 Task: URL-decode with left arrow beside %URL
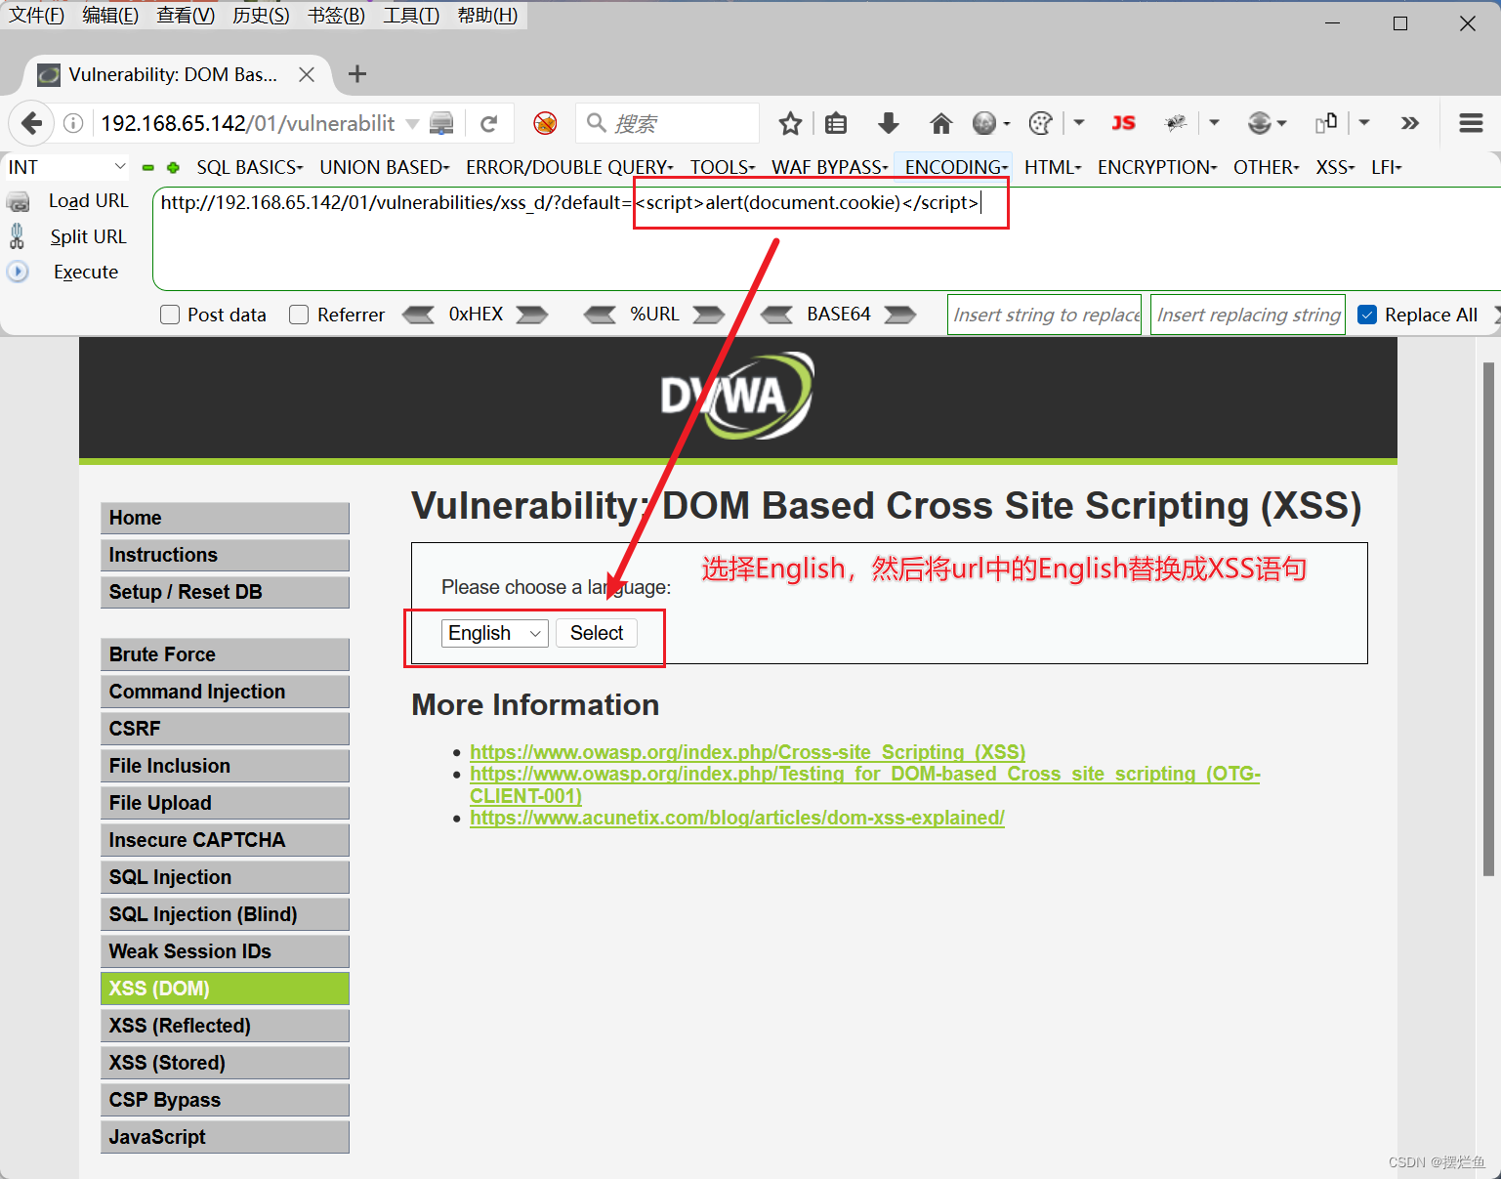[600, 315]
